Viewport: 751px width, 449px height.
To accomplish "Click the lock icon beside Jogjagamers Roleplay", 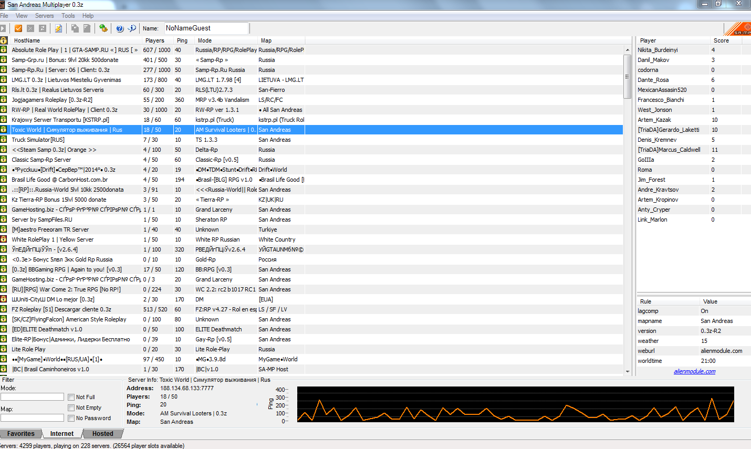I will click(3, 100).
